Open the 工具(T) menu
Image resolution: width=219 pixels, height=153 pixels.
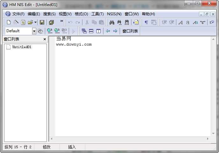(x=97, y=14)
